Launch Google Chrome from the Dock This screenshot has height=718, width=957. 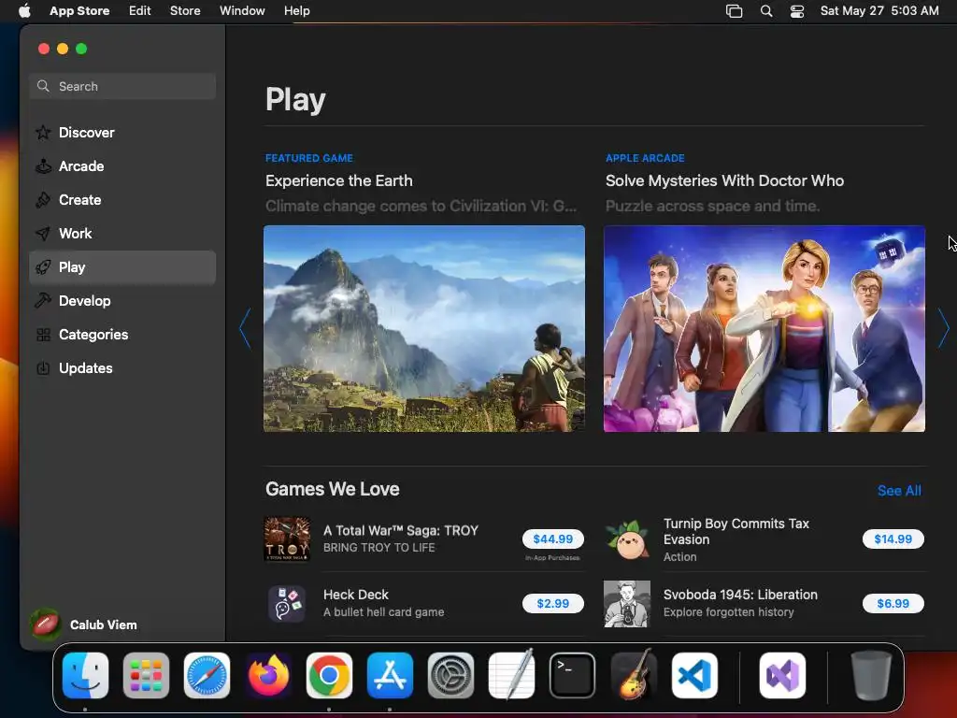(329, 675)
